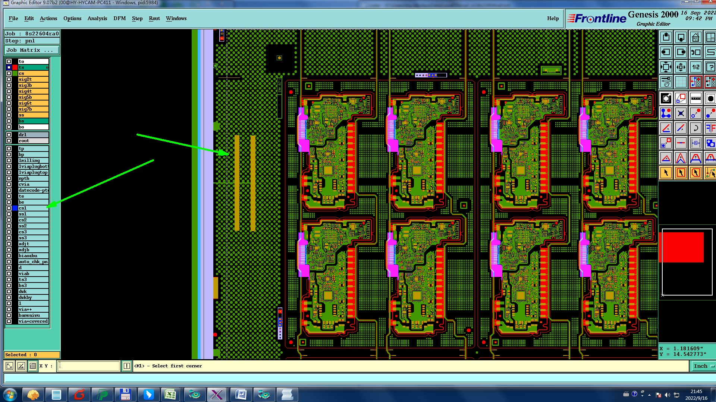Click the 1:2 zoom scale icon
The height and width of the screenshot is (402, 716).
(x=695, y=67)
